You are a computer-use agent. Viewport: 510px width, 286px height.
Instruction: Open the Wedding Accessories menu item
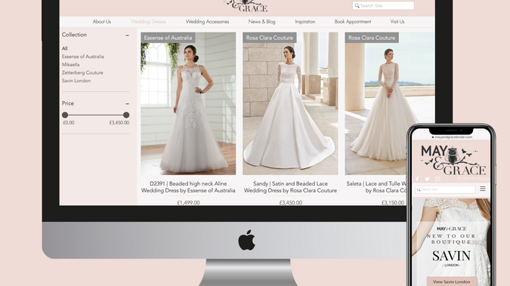pos(207,22)
